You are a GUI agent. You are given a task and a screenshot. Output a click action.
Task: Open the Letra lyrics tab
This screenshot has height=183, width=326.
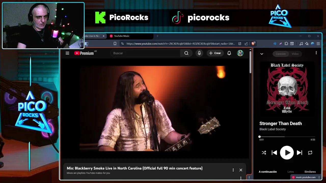coord(291,172)
